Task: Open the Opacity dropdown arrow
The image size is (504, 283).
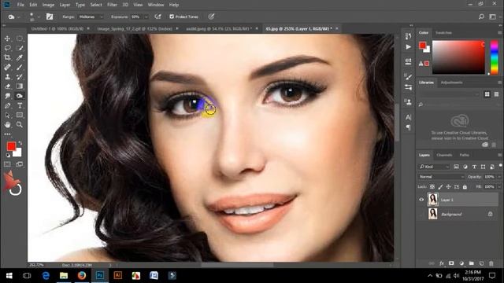Action: pos(499,177)
